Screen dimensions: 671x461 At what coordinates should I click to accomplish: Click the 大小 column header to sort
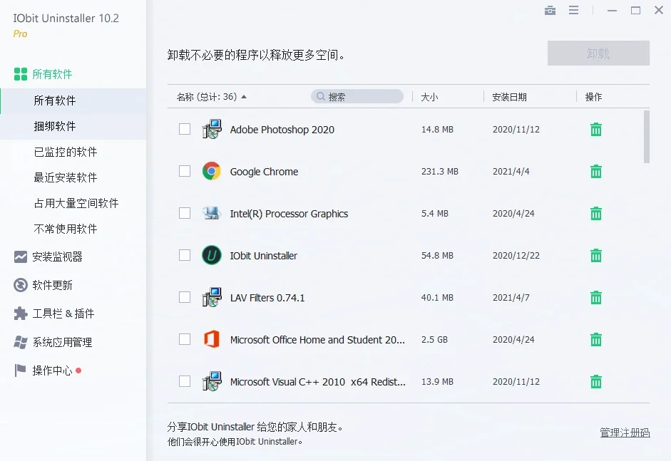coord(429,97)
